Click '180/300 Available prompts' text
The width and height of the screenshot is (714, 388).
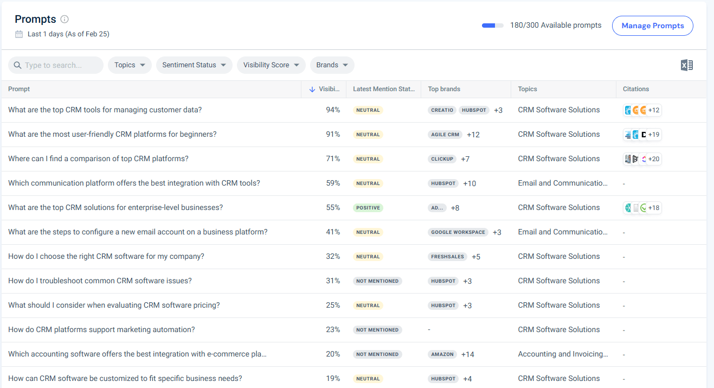pyautogui.click(x=556, y=26)
